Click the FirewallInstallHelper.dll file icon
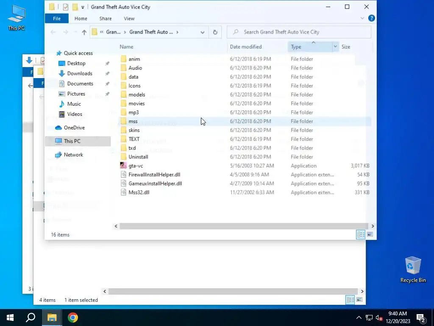The height and width of the screenshot is (326, 434). pos(124,174)
